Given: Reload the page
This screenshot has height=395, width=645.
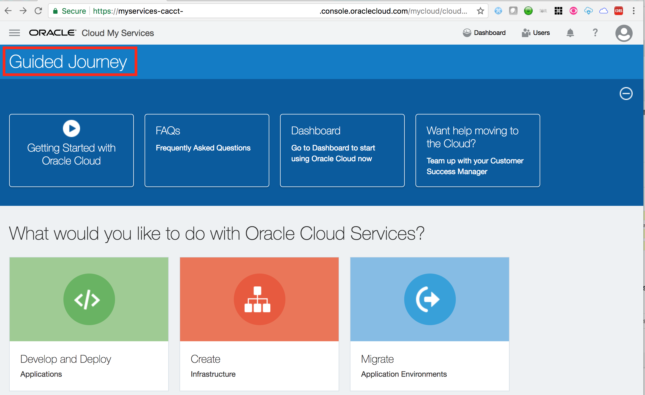Looking at the screenshot, I should (x=38, y=11).
